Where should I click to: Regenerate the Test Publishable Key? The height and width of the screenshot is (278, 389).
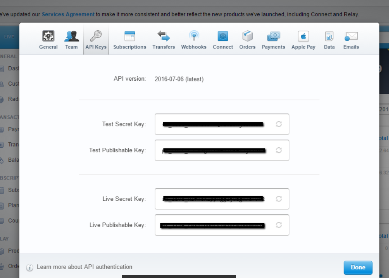coord(279,150)
